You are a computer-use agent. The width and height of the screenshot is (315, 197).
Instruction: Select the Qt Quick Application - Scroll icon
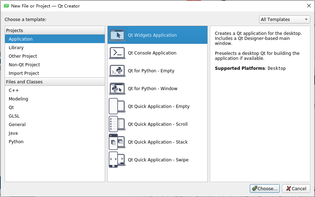pos(117,124)
